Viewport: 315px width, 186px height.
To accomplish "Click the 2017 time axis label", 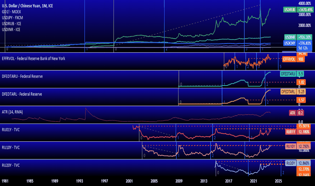I will [228, 181].
